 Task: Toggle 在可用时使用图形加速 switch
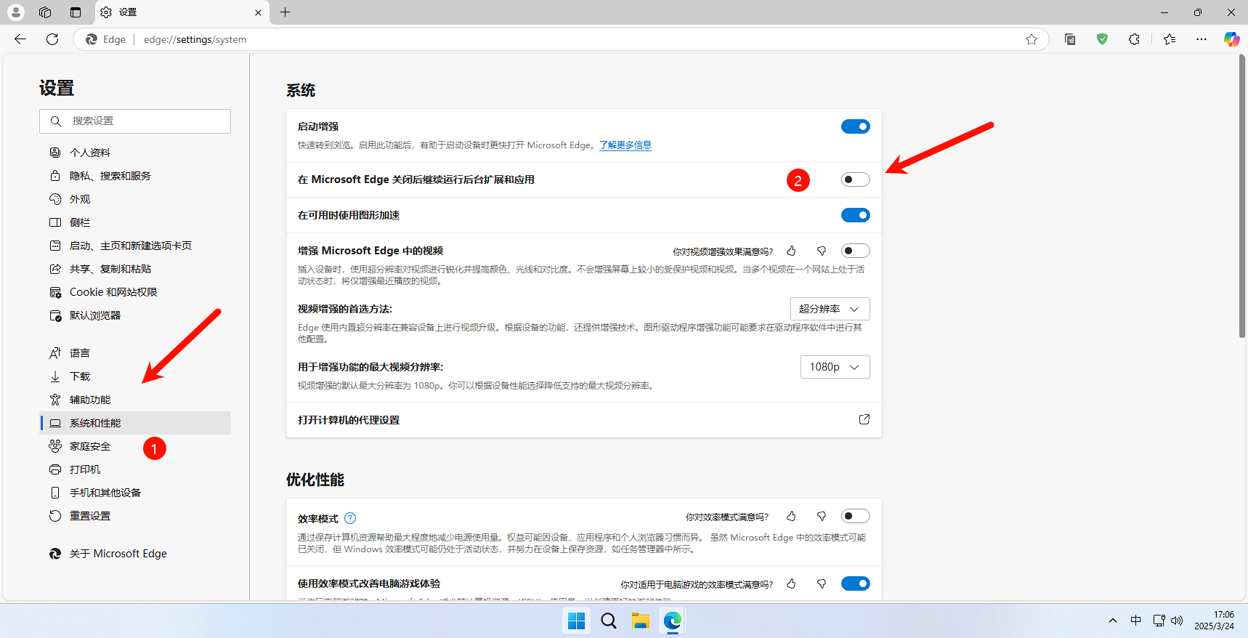[856, 215]
